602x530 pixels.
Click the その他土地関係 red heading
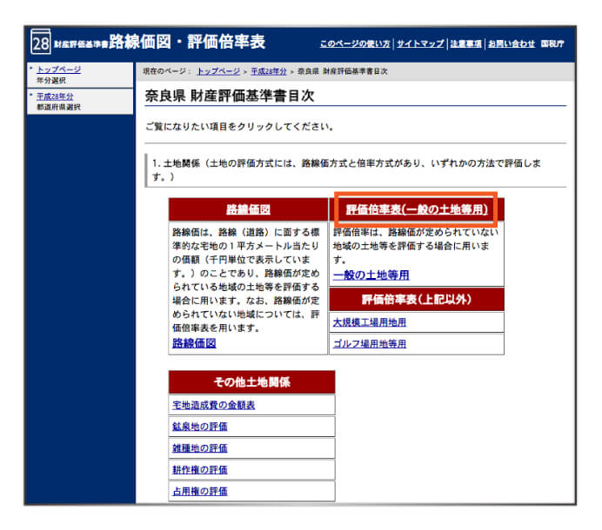[252, 382]
